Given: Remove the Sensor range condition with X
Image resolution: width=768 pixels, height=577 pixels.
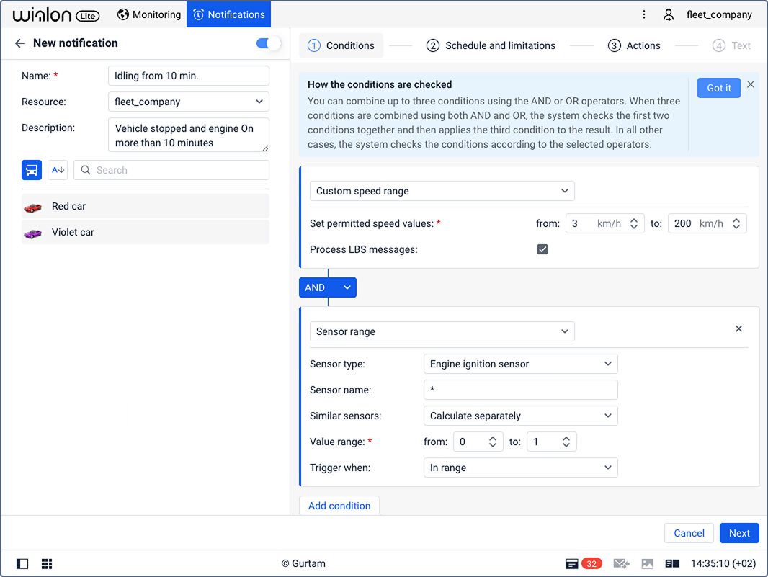Looking at the screenshot, I should 738,328.
